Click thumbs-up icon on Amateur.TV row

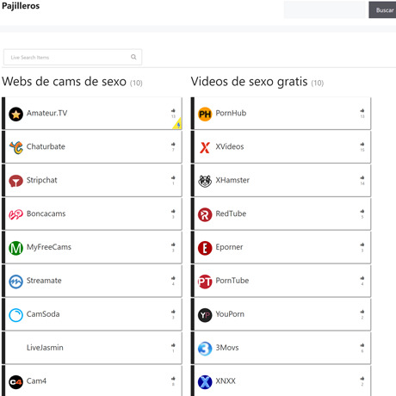(173, 110)
